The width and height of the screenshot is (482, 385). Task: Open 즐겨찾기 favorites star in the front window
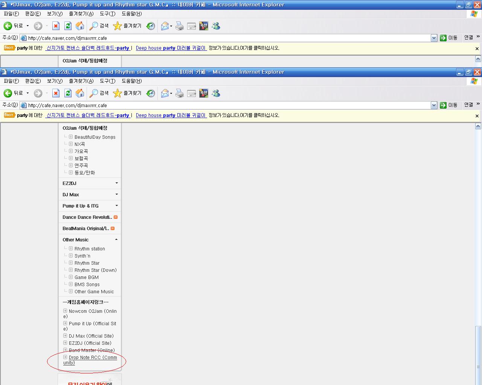[x=127, y=93]
